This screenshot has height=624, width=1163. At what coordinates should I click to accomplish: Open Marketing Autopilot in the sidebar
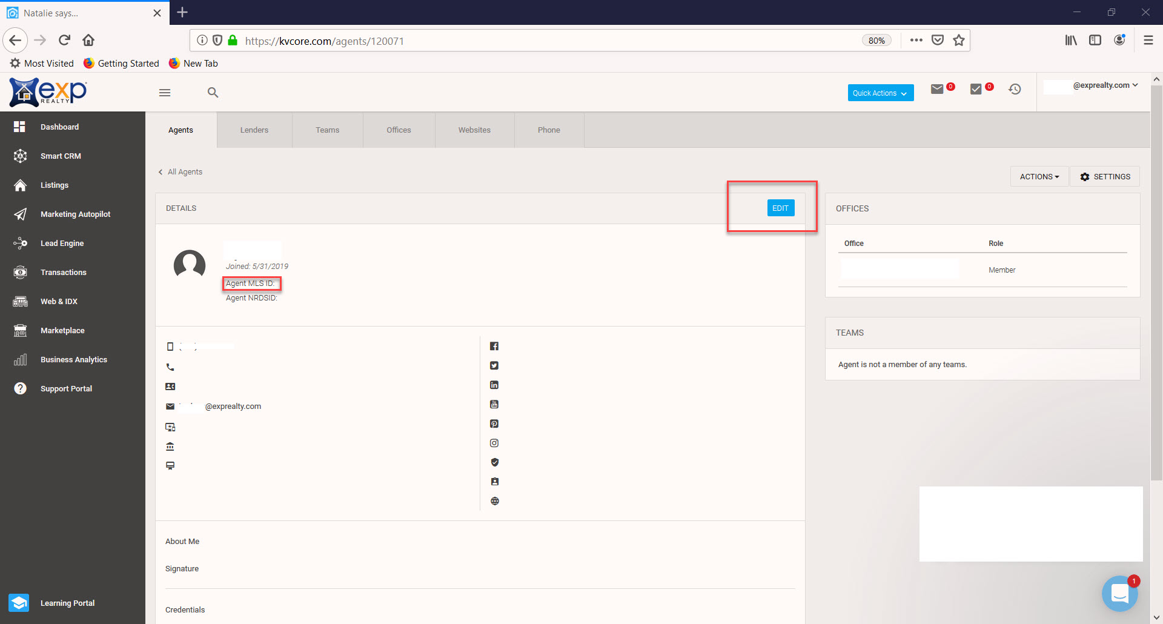(73, 214)
